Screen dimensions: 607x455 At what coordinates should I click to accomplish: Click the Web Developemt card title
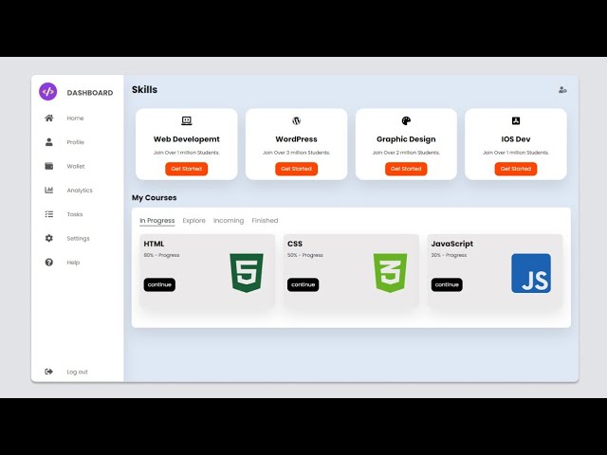click(x=187, y=139)
